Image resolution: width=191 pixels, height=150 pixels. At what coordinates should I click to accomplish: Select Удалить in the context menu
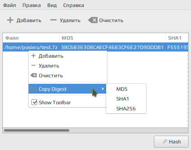(x=68, y=66)
